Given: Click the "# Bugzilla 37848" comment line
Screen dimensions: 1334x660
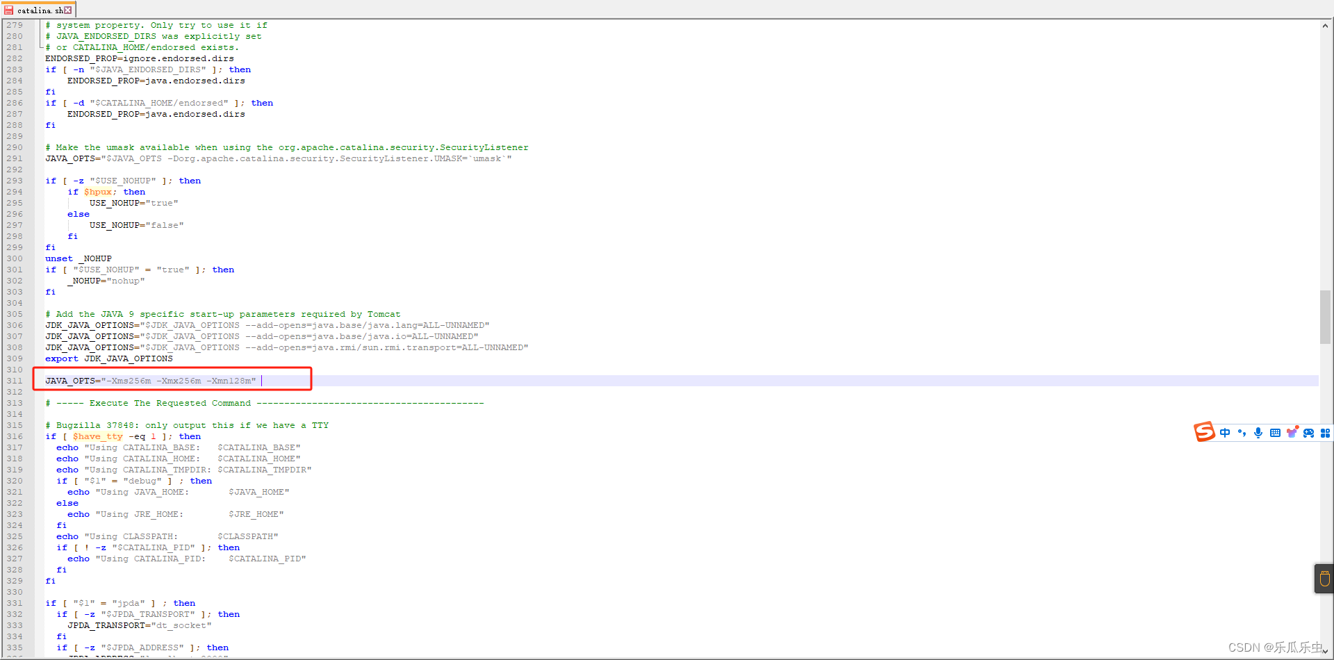Looking at the screenshot, I should click(187, 425).
